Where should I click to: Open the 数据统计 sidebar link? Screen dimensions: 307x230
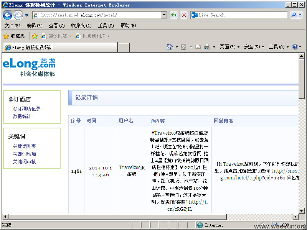[22, 117]
